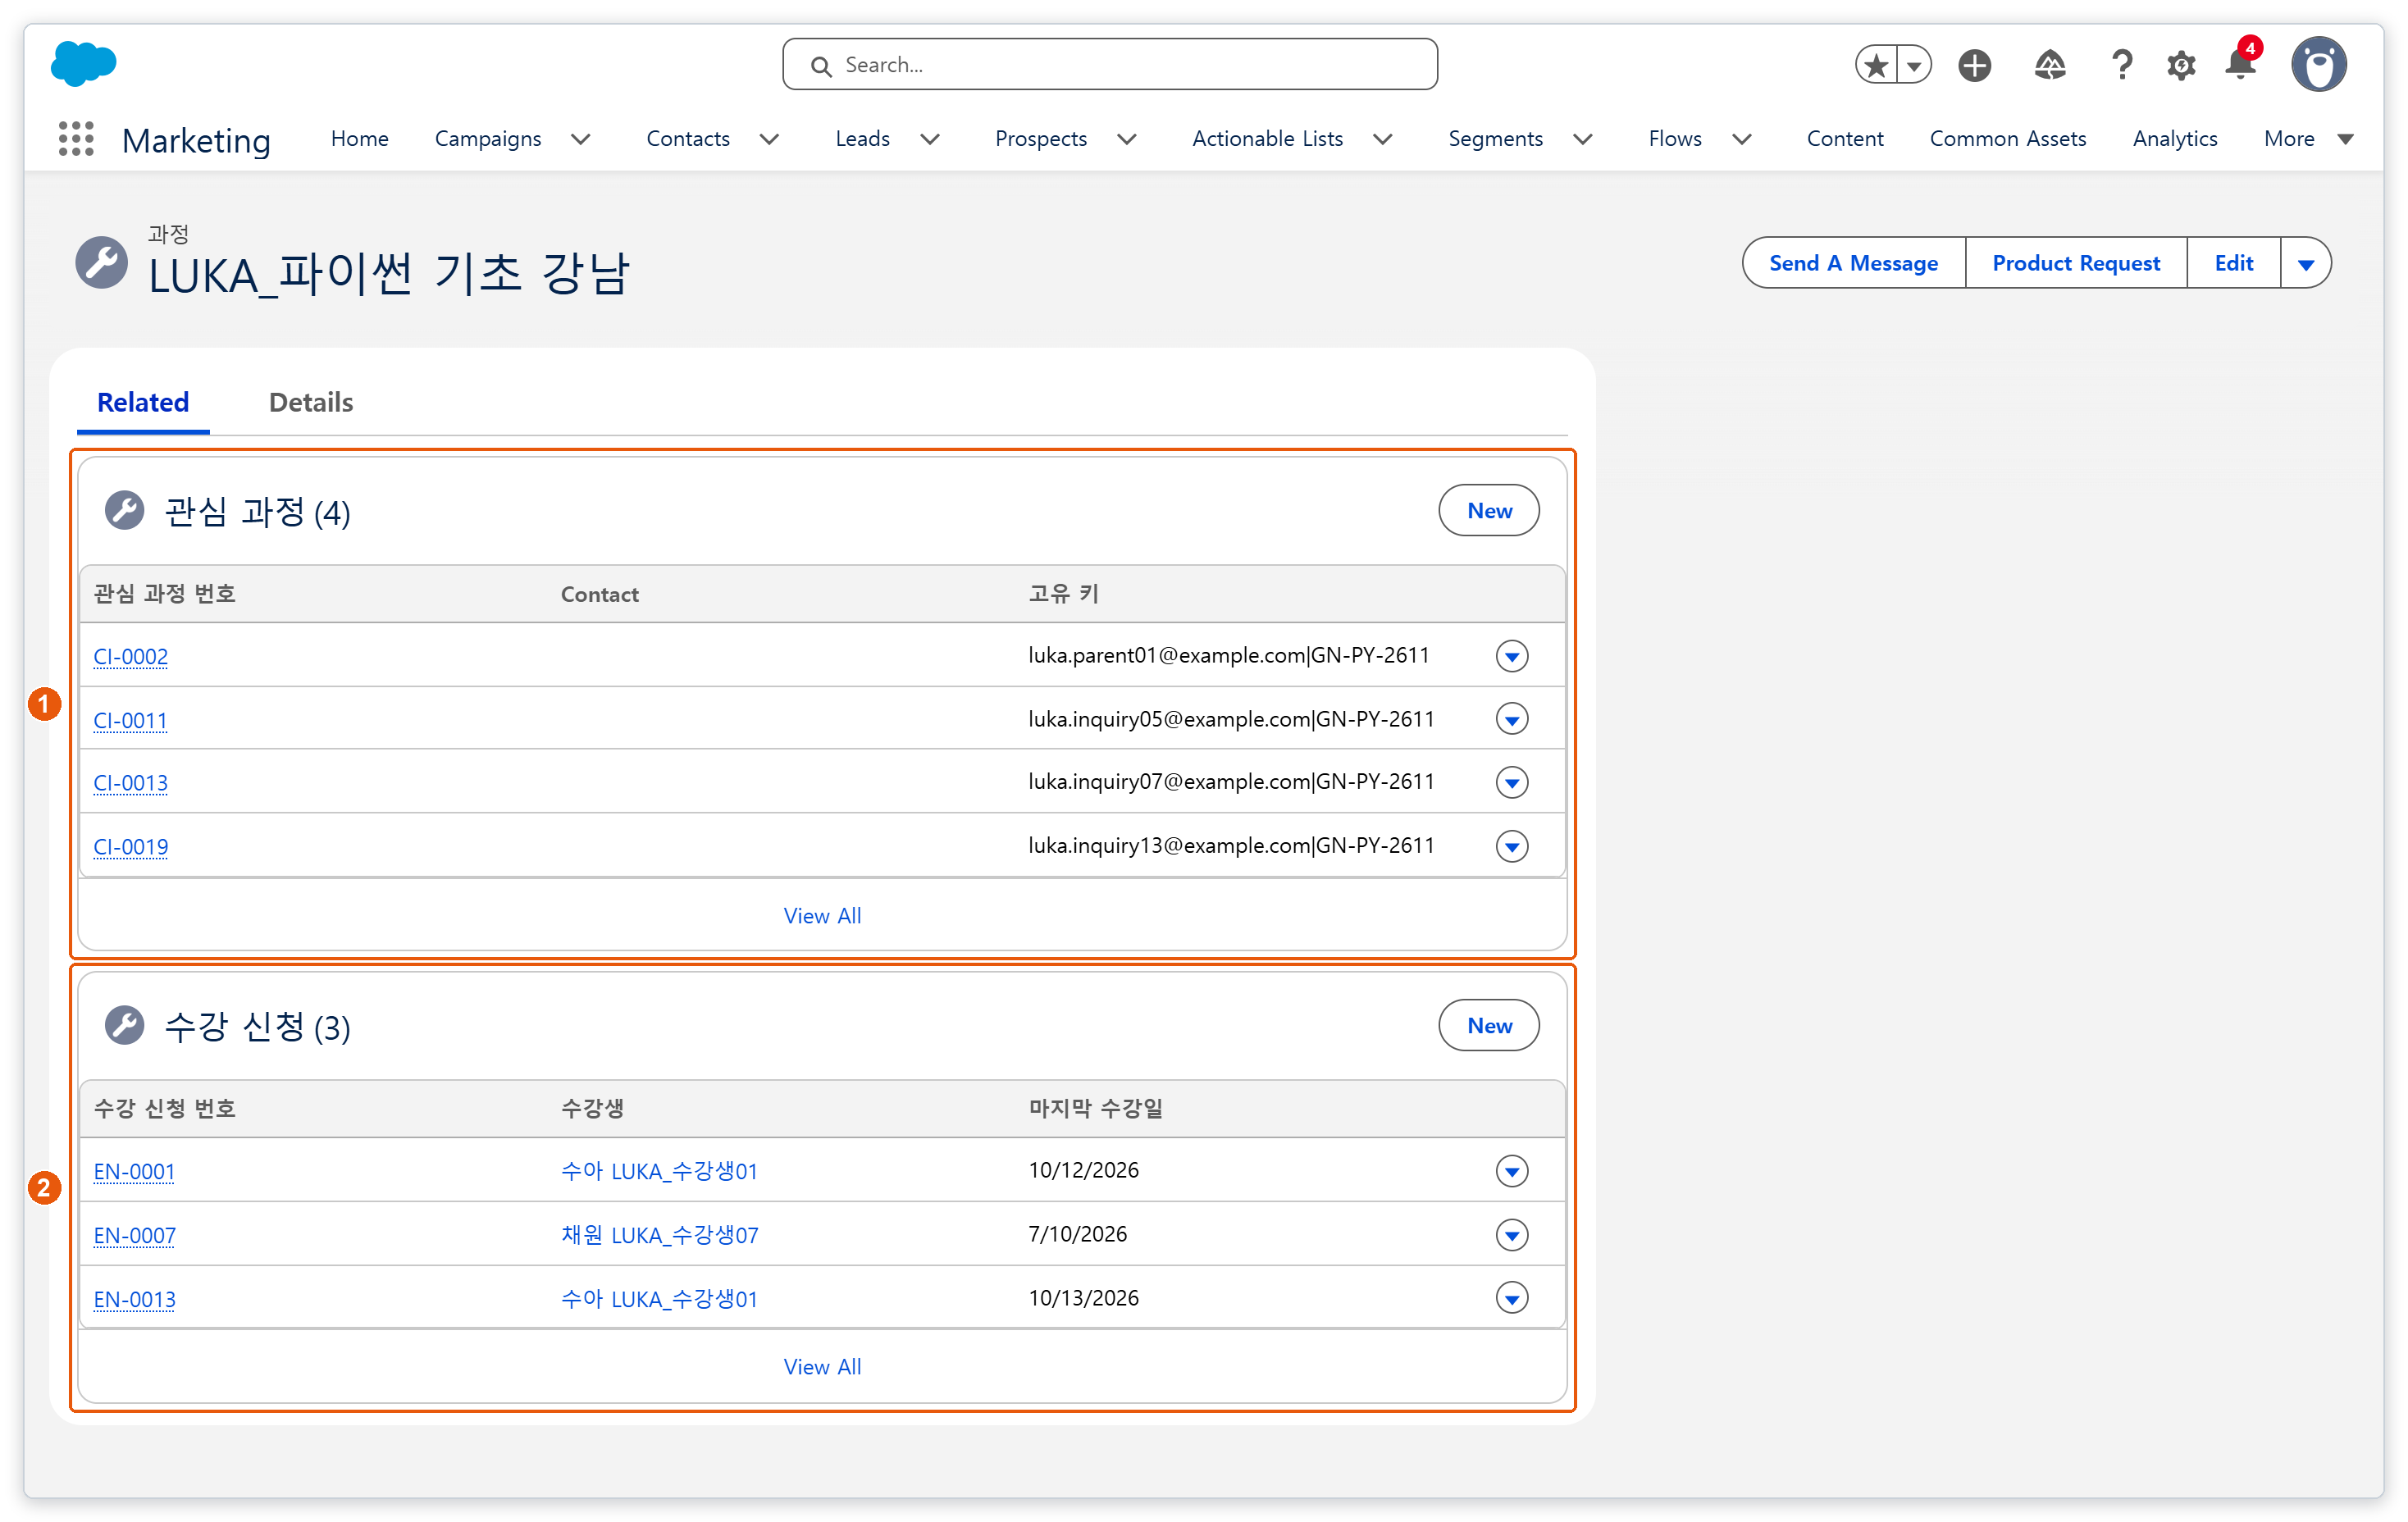
Task: Open student 채원 LUKA_수강생07
Action: point(660,1235)
